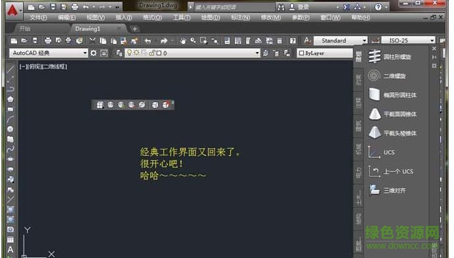
Task: Select the Table tool in draw toolbar
Action: [x=11, y=240]
